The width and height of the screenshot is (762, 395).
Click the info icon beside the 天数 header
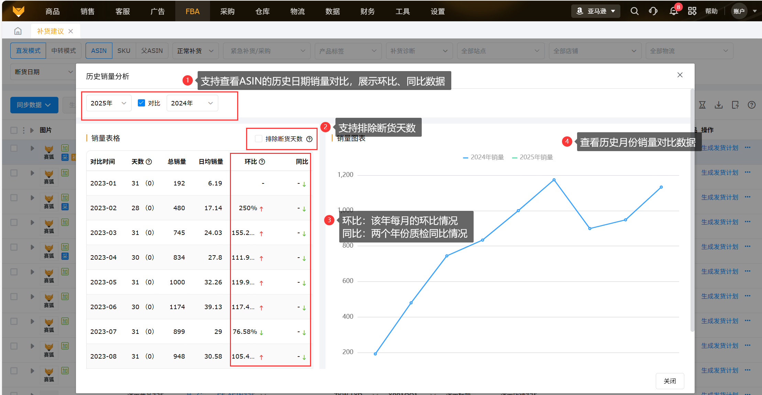click(x=149, y=162)
